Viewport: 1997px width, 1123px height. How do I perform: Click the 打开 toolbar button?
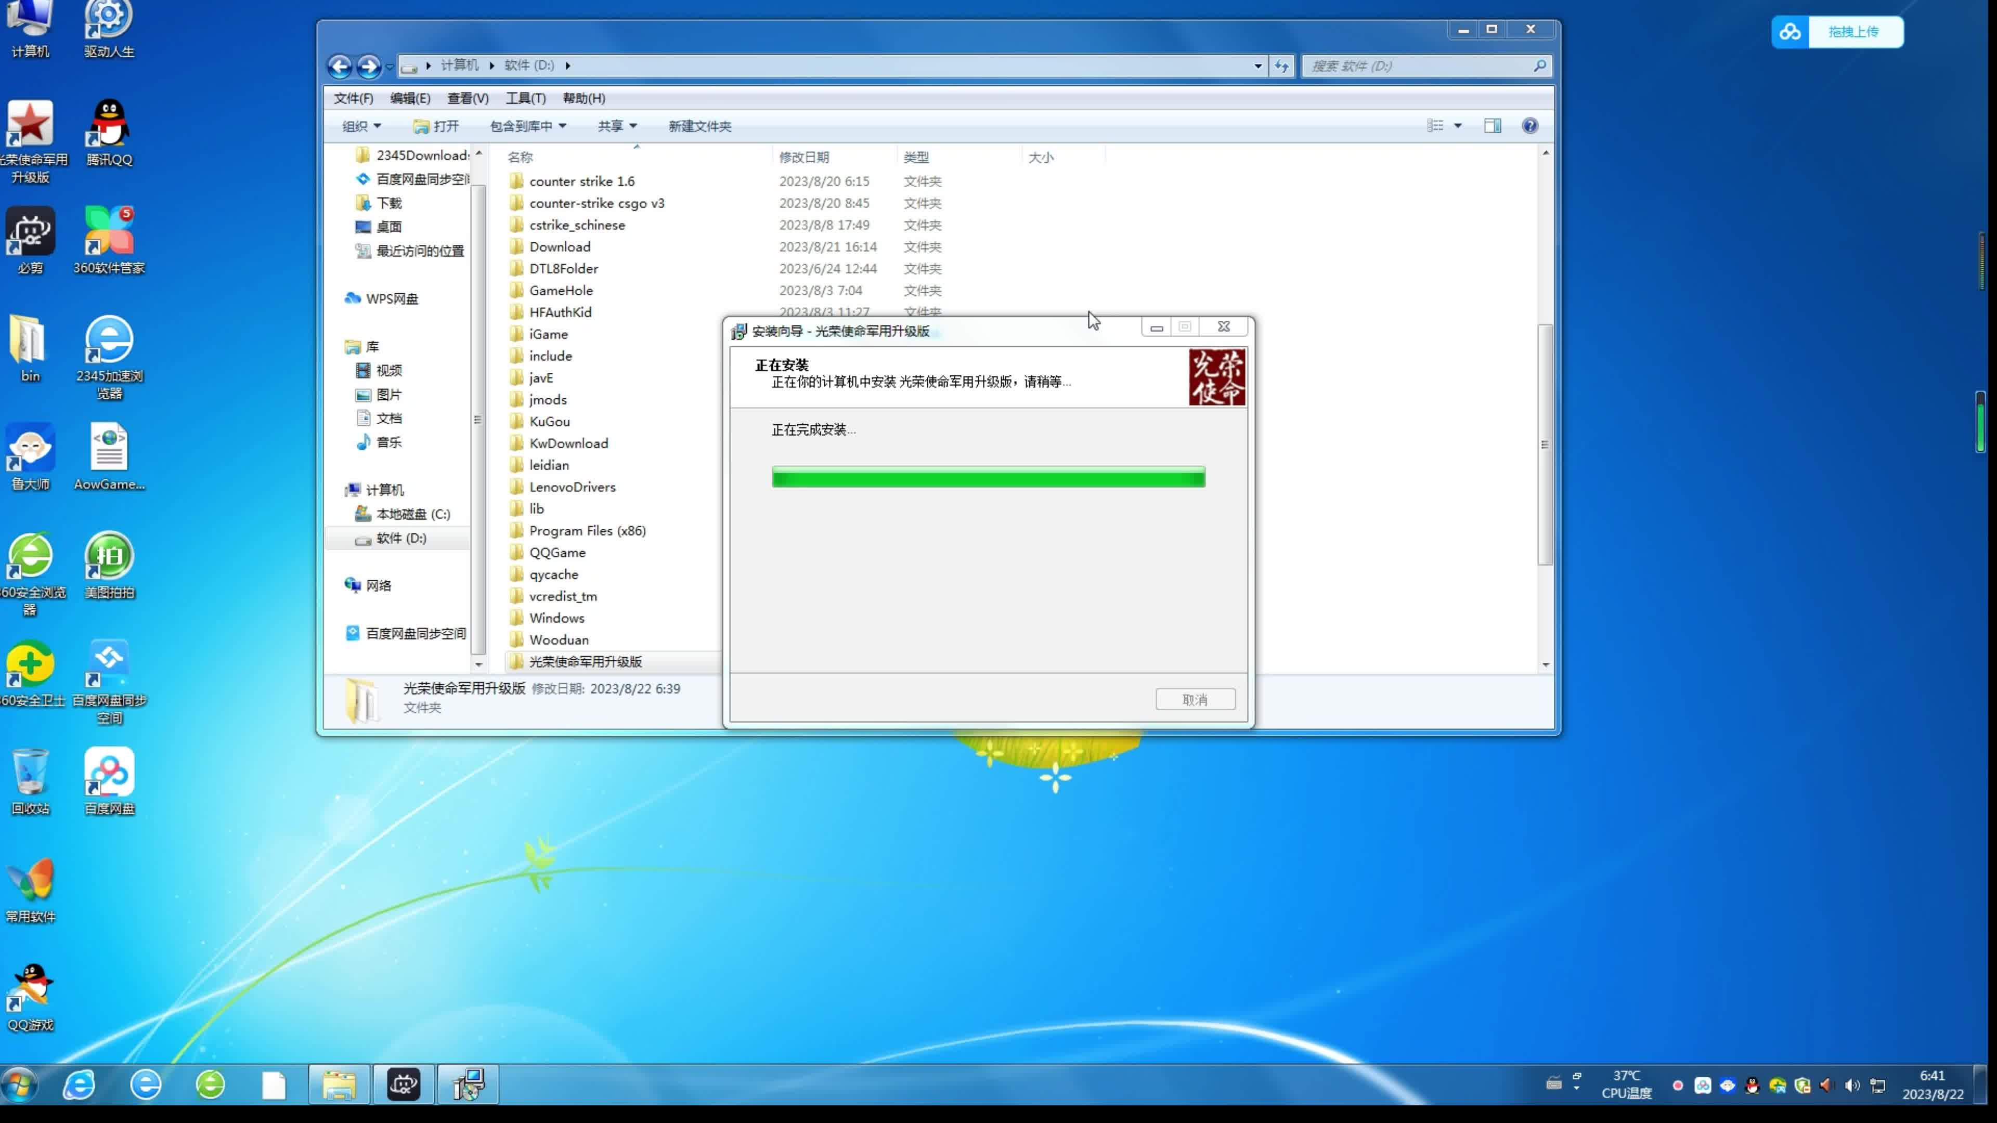(436, 125)
